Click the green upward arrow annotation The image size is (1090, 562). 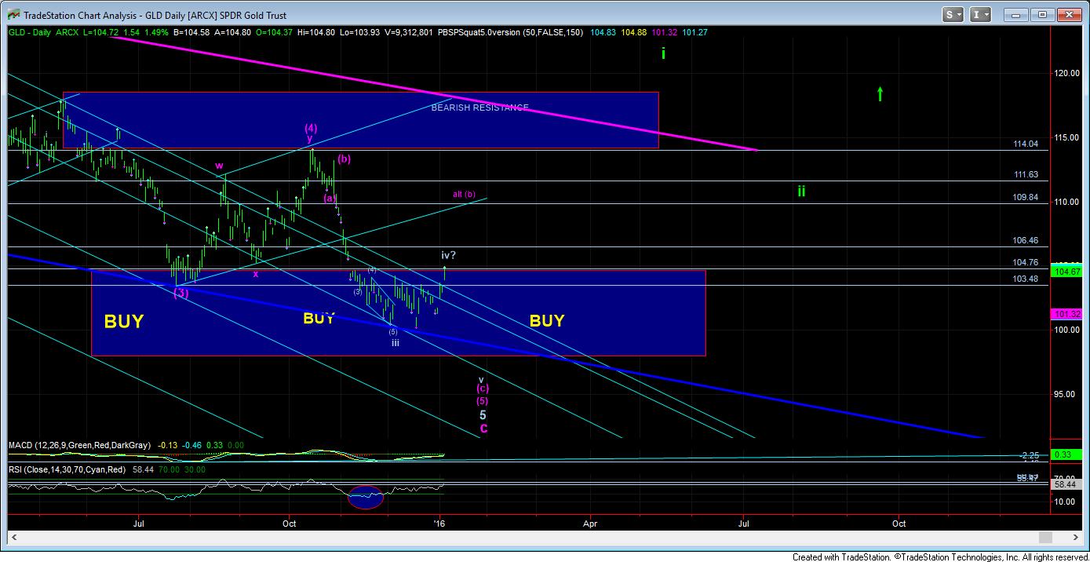click(x=880, y=93)
